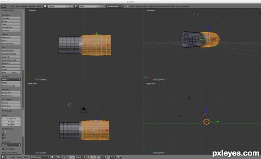This screenshot has height=159, width=261.
Task: Toggle the 3D manipulator widget icon
Action: (64, 157)
